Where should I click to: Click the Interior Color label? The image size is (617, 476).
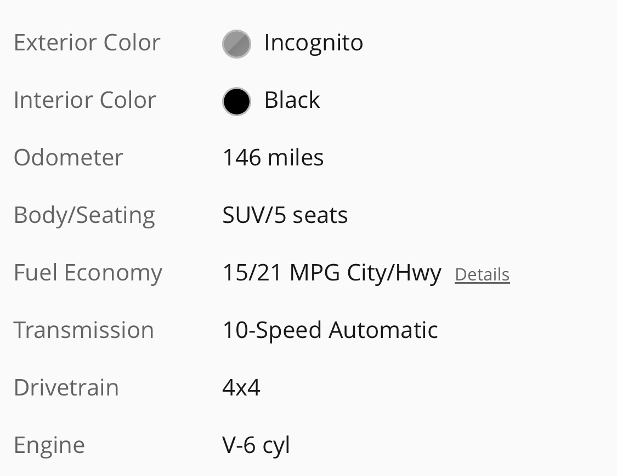click(85, 100)
